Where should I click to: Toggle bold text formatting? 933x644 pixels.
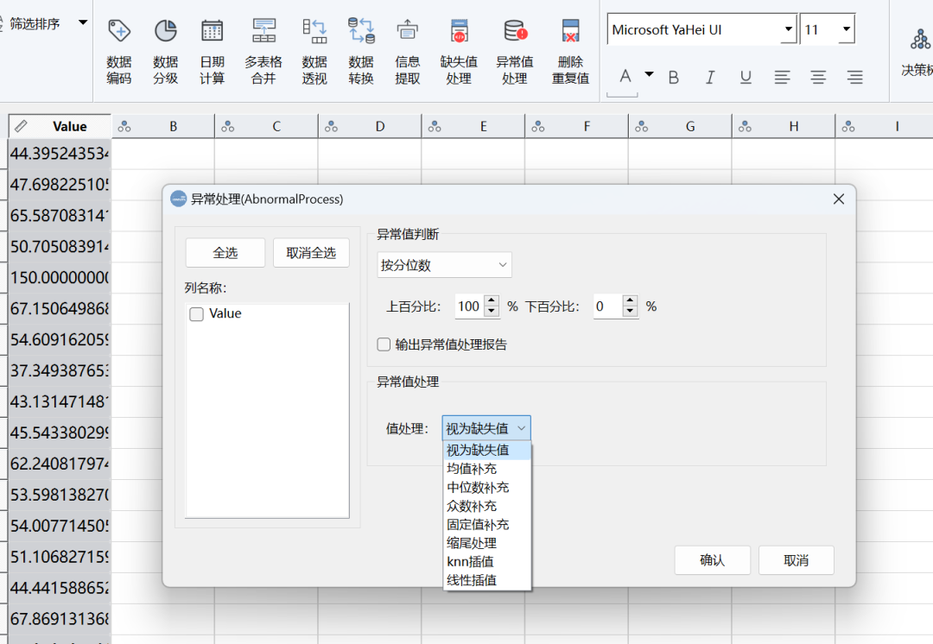(x=674, y=78)
